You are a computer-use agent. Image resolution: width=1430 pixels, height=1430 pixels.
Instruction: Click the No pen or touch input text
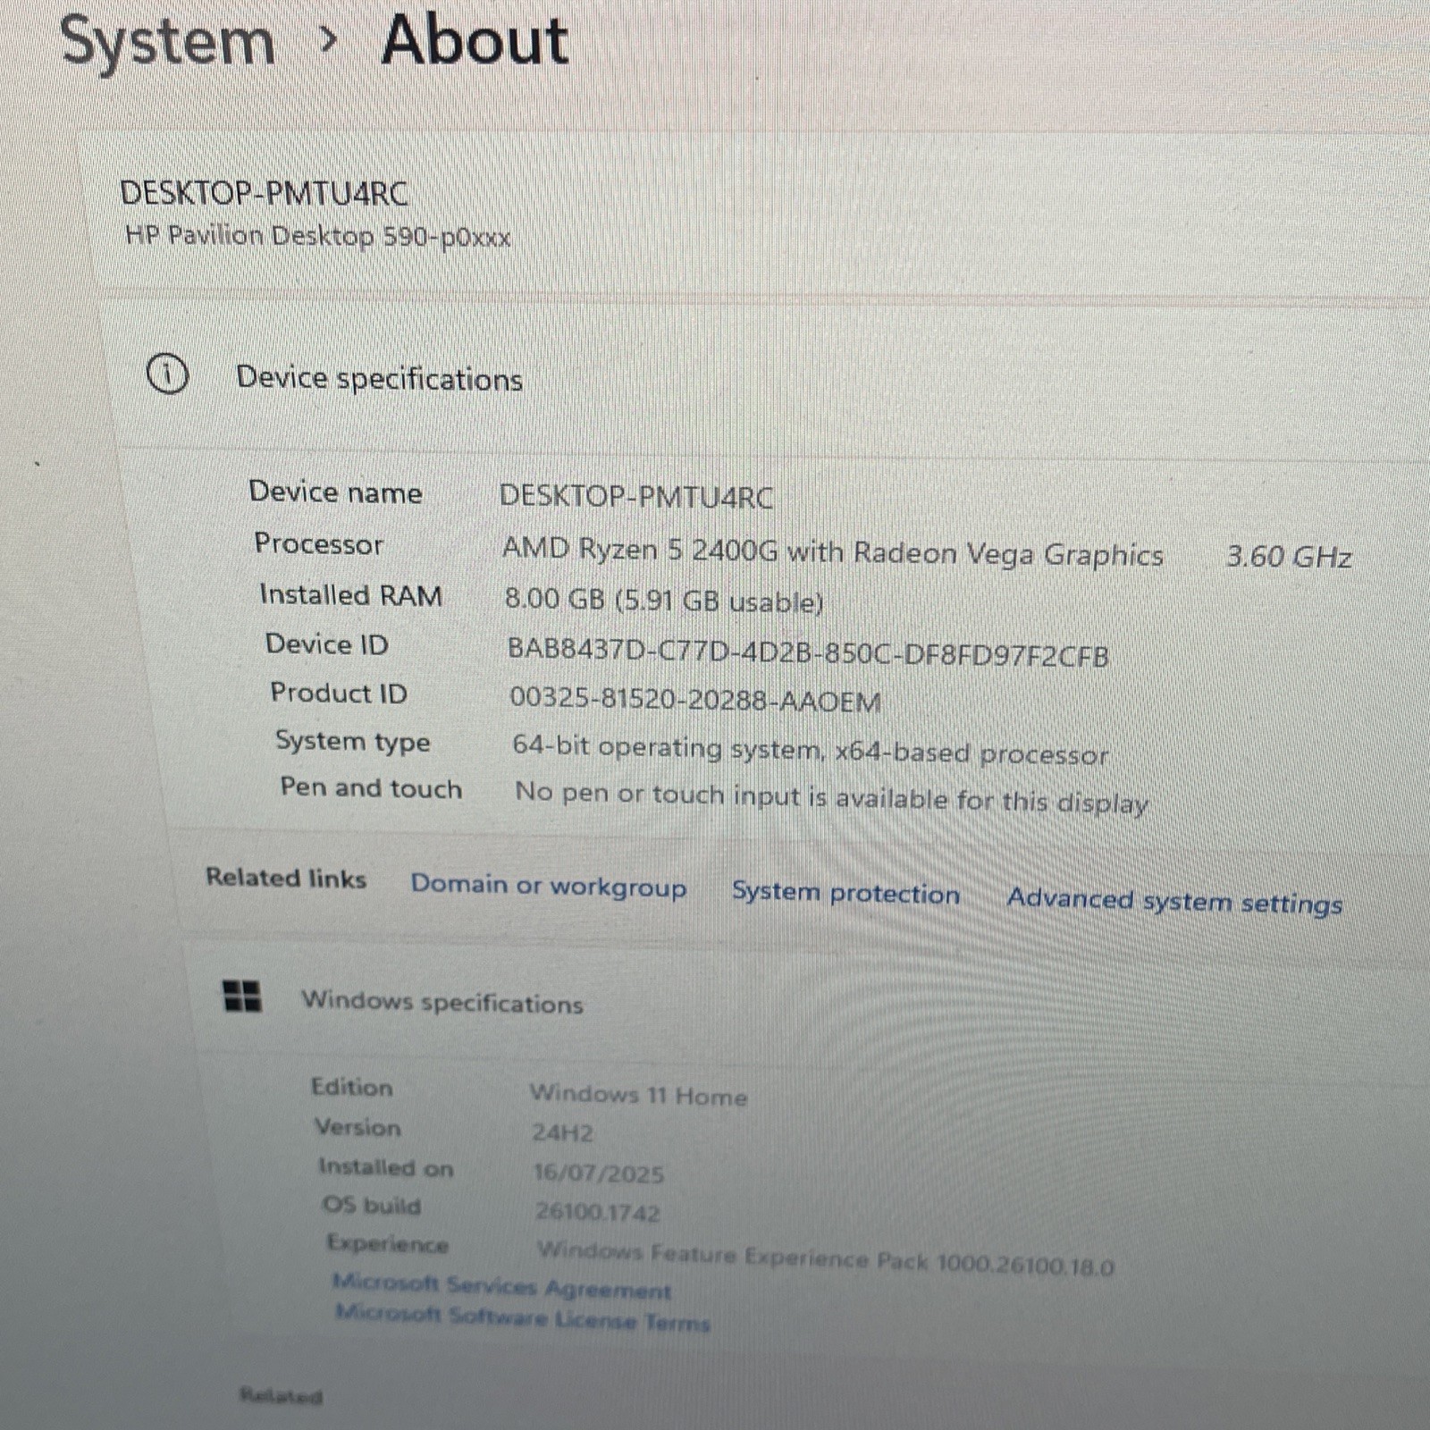click(832, 797)
